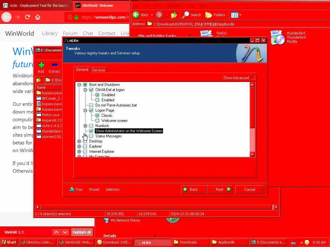The width and height of the screenshot is (330, 247).
Task: Expand the Explorer tree node
Action: 79,146
